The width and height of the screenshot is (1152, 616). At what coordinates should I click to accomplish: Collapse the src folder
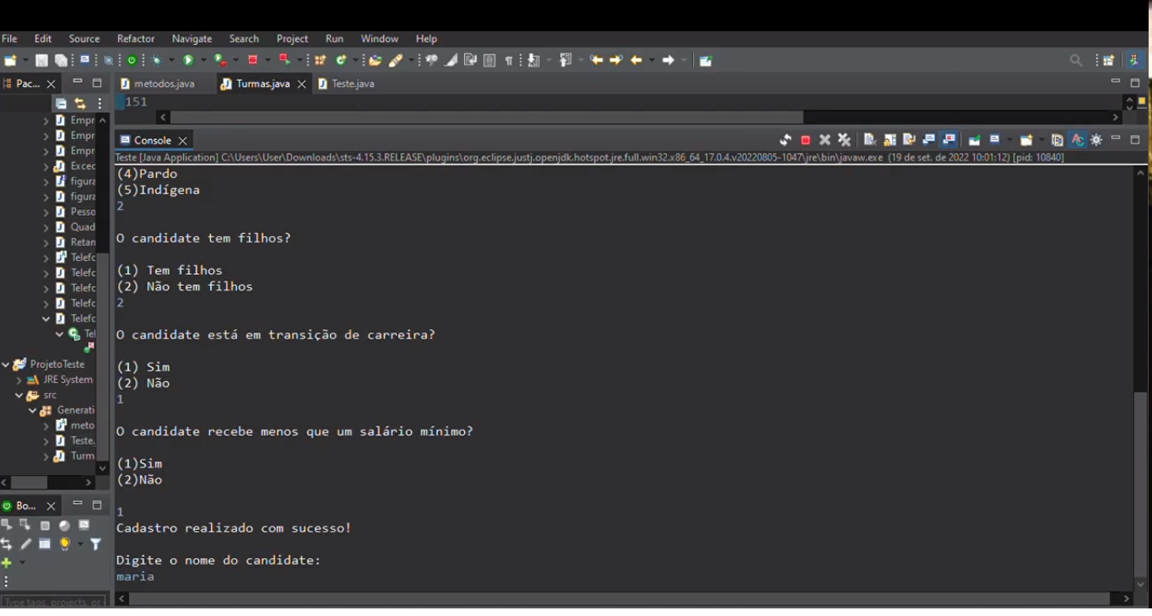(x=20, y=394)
